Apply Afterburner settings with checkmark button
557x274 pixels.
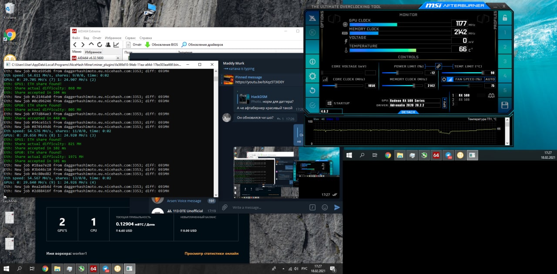coord(312,105)
